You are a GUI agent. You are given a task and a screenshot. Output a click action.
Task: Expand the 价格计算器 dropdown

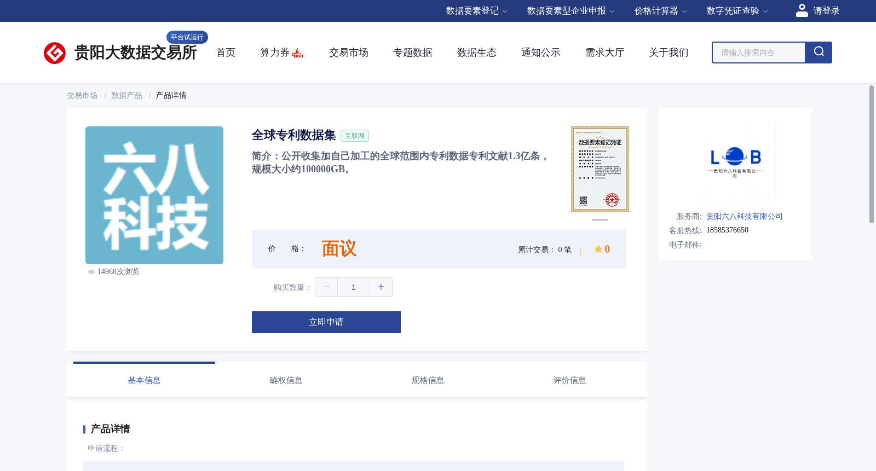point(661,11)
